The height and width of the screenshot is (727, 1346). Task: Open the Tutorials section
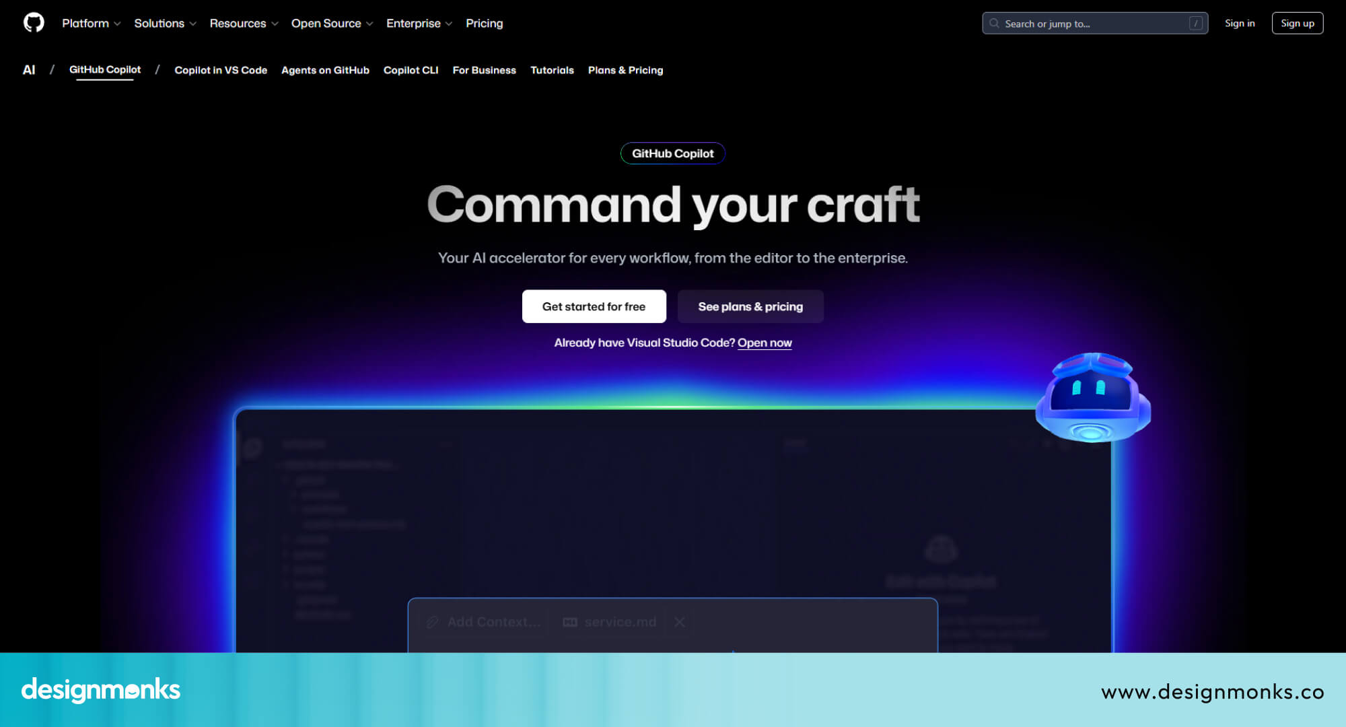tap(552, 70)
